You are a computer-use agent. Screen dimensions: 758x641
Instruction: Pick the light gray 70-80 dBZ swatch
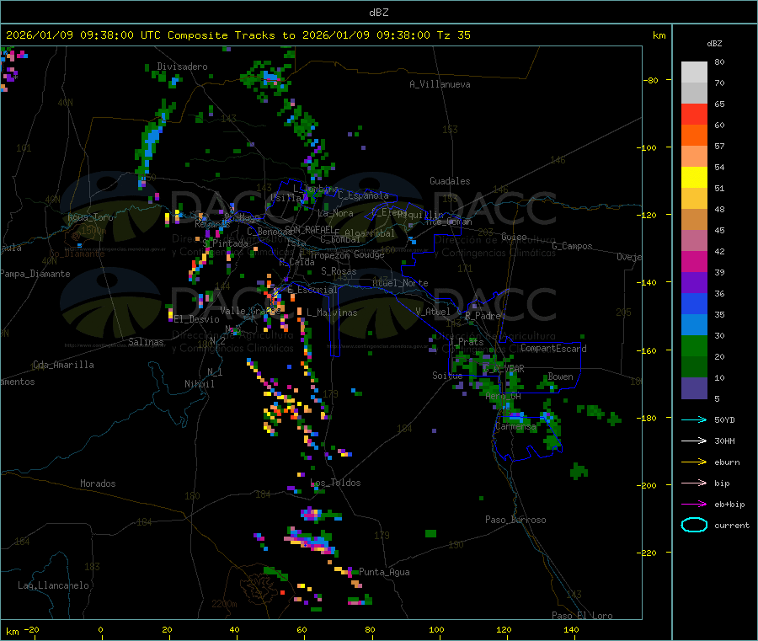694,72
